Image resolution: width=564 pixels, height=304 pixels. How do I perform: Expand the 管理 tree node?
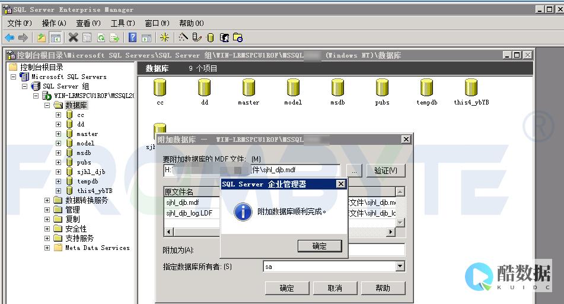click(x=47, y=210)
